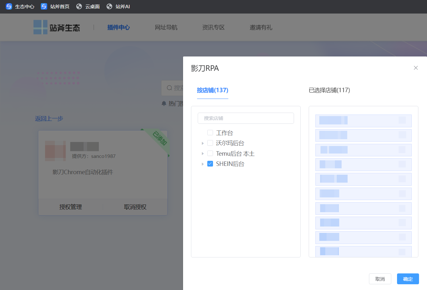The width and height of the screenshot is (427, 290).
Task: Uncheck the SHEIN后台 checkbox
Action: coord(210,164)
